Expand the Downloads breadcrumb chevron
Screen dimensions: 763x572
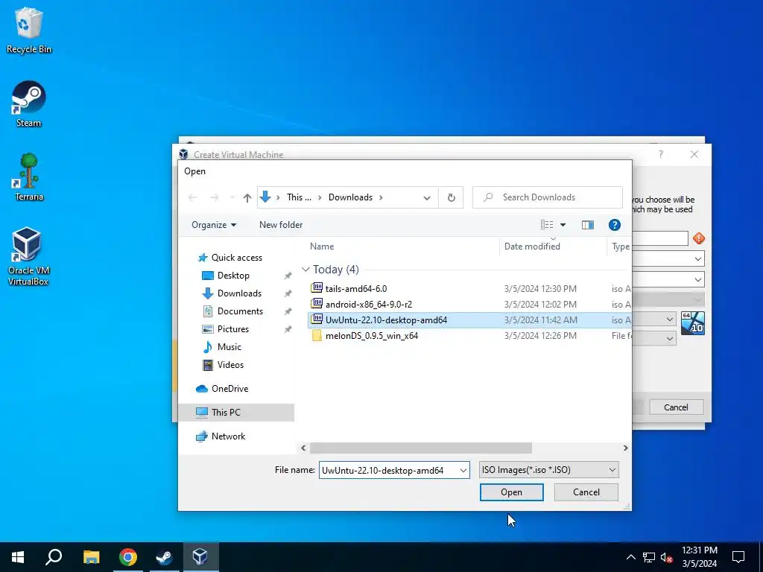[x=381, y=197]
